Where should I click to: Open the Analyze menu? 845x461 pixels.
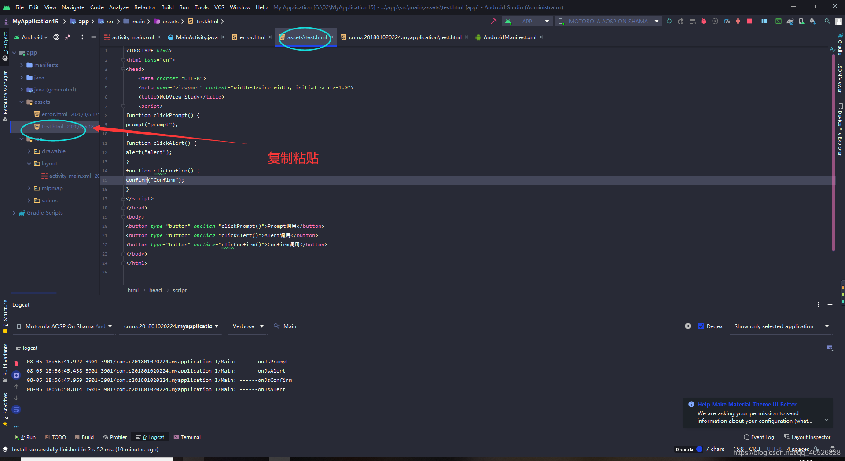tap(118, 7)
